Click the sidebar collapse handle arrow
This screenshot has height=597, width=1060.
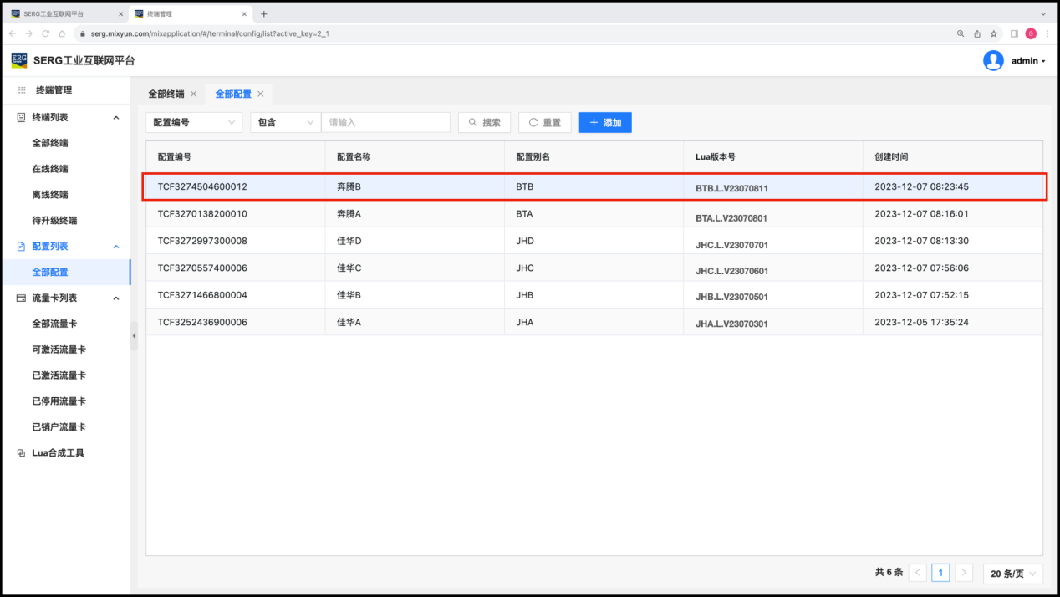coord(134,335)
